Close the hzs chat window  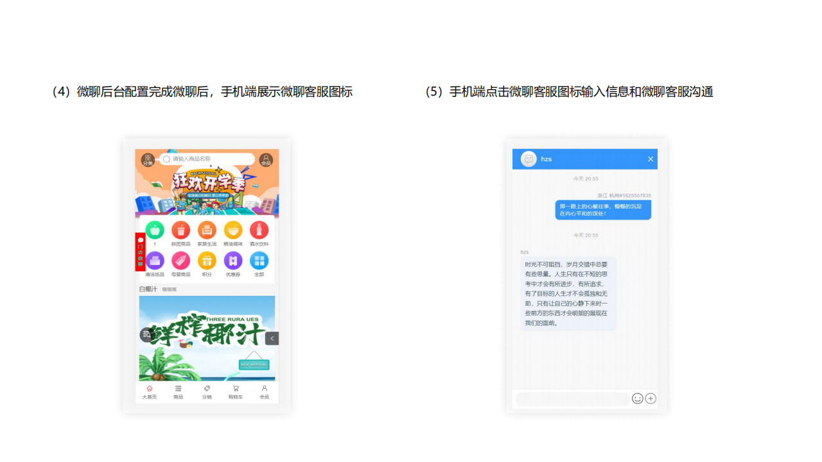click(x=651, y=159)
